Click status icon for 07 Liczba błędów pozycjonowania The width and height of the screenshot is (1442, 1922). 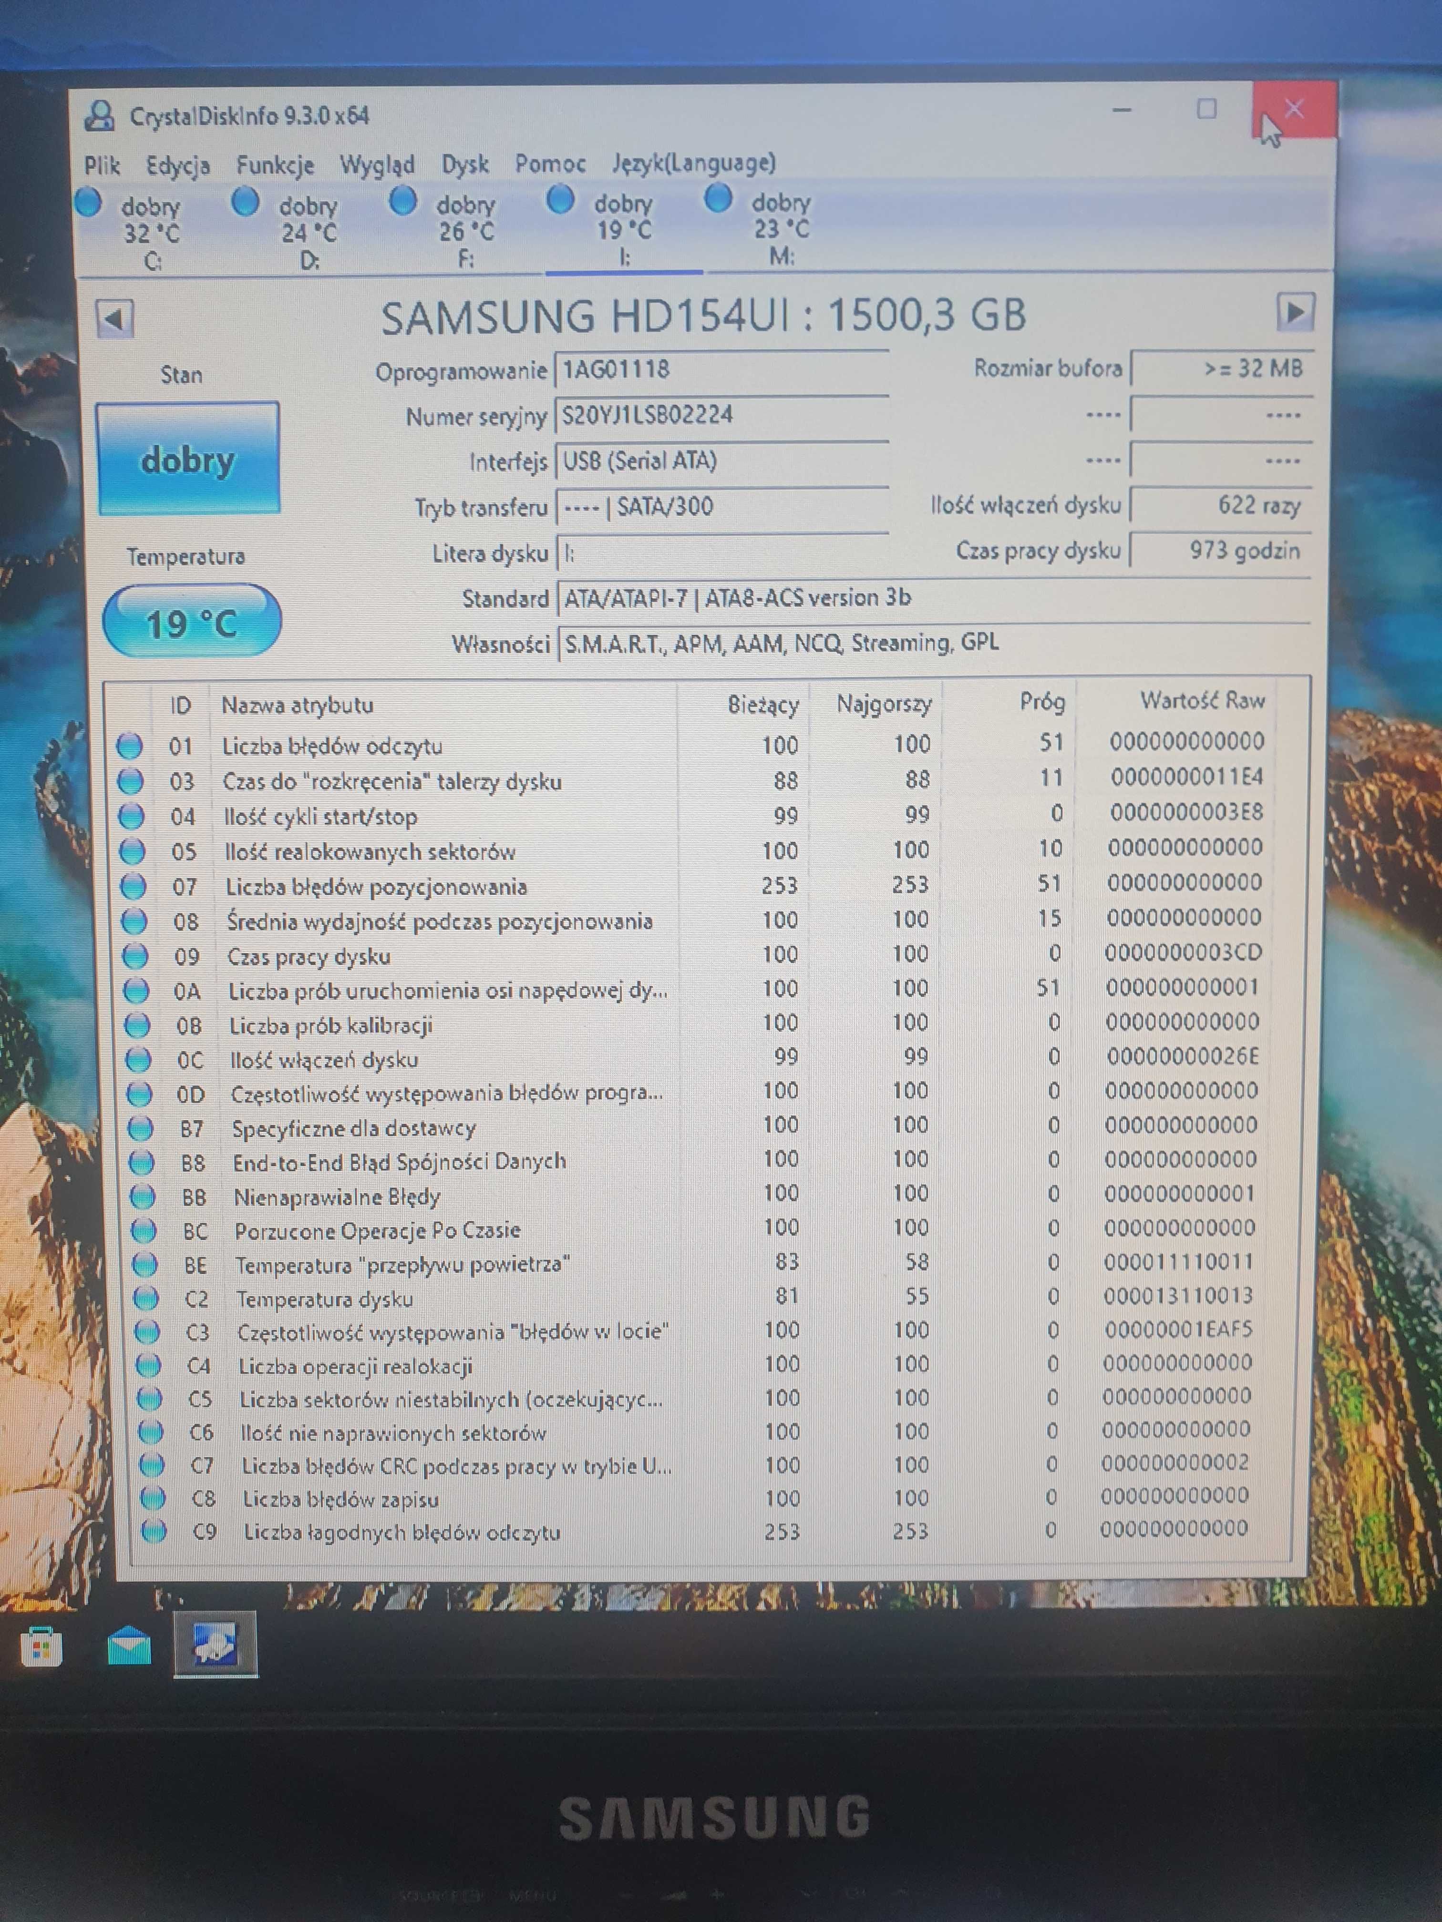click(133, 886)
